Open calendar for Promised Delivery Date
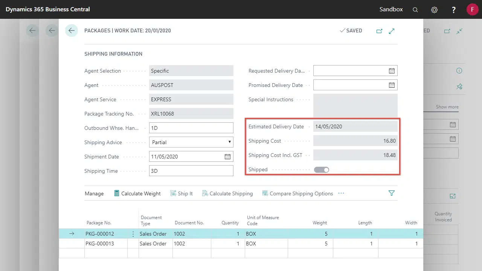Image resolution: width=482 pixels, height=271 pixels. [x=392, y=85]
